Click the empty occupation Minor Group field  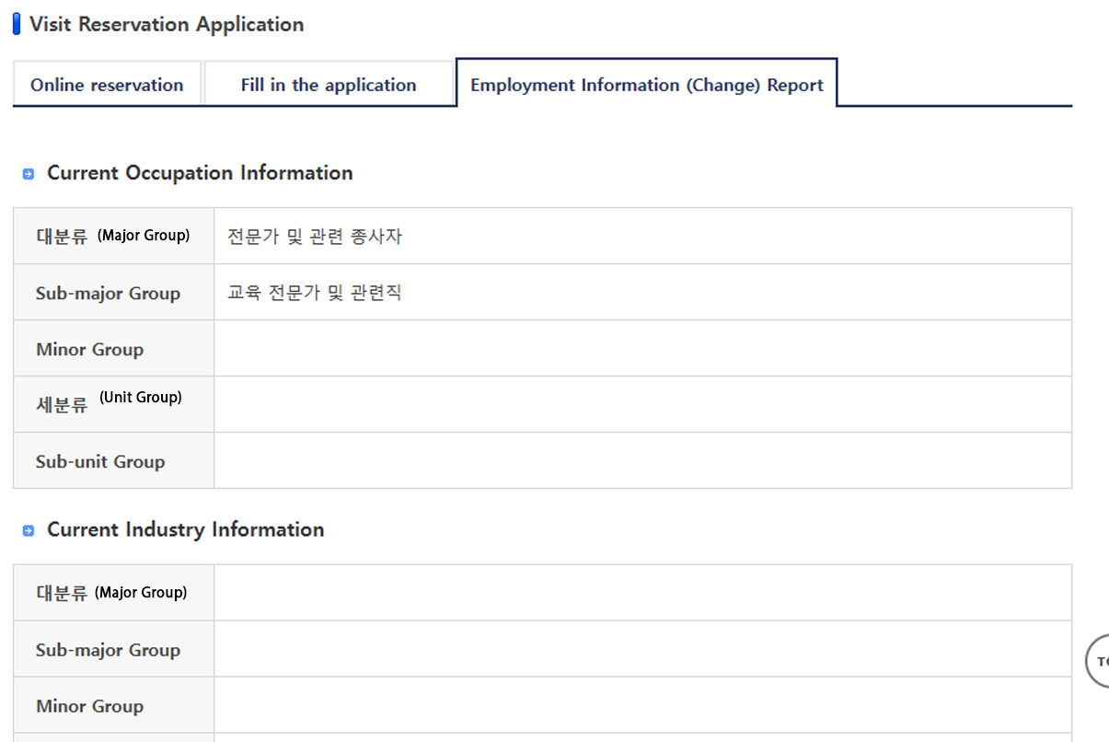click(642, 349)
